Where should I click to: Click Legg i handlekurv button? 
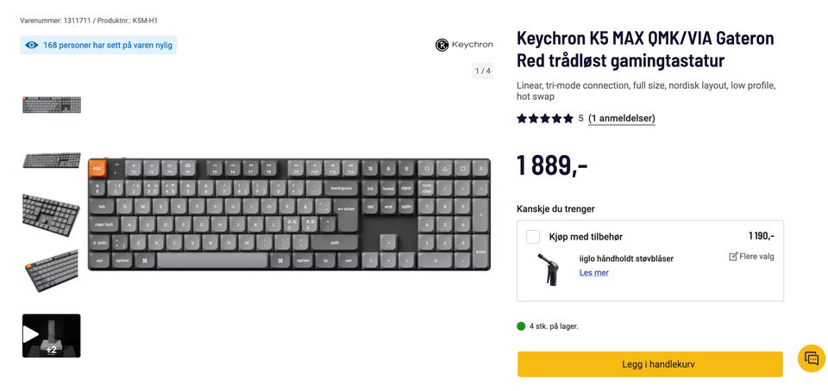tap(649, 364)
